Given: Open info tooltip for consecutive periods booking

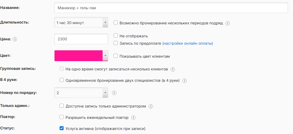Looking at the screenshot, I should tap(228, 23).
